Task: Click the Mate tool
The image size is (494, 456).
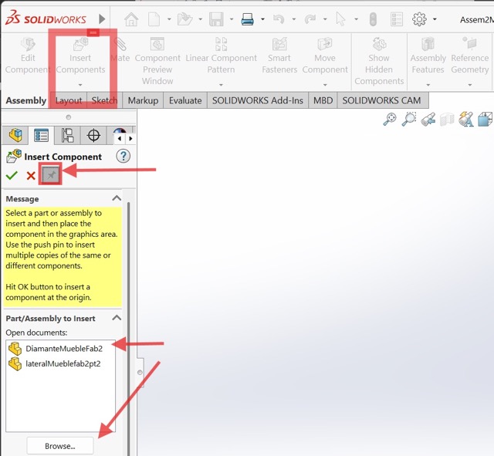Action: [120, 50]
